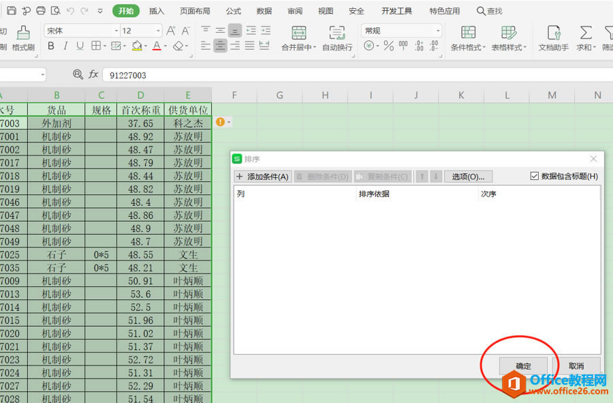Select the Format Painter (格式刷) tool
This screenshot has width=613, height=403.
pyautogui.click(x=23, y=38)
